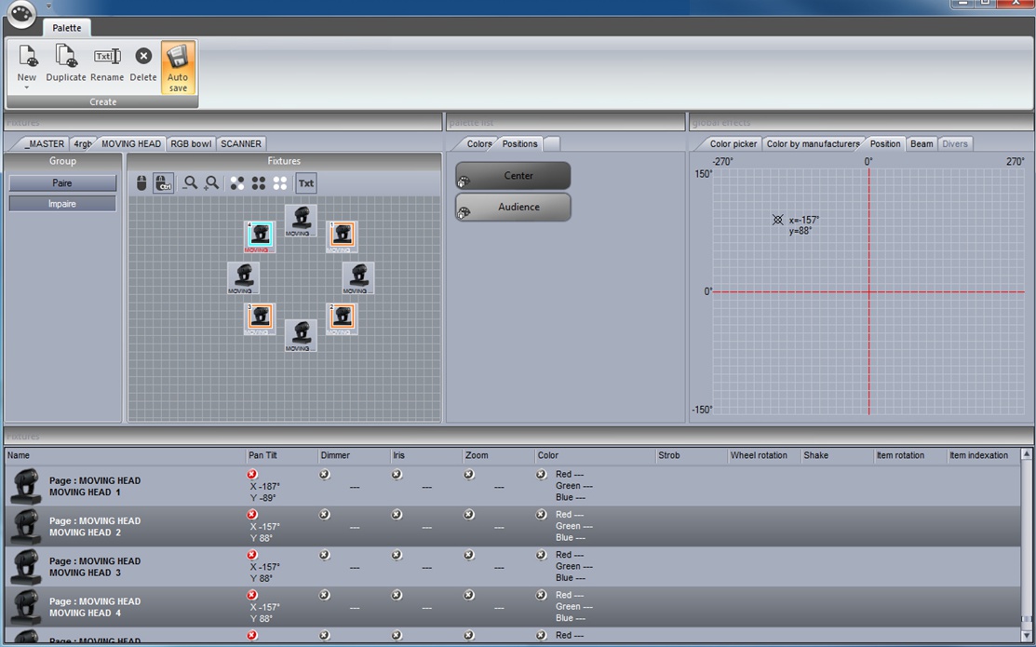Select the plain mouse selection mode icon
Screen dimensions: 1036x647
141,183
